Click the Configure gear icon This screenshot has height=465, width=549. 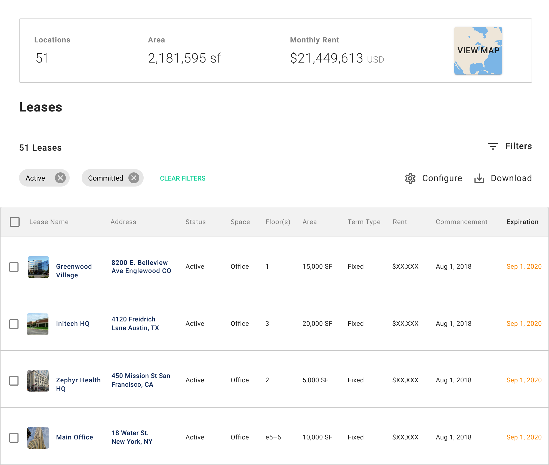click(410, 178)
